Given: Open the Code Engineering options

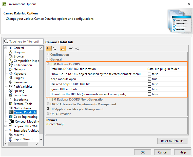Looking at the screenshot, I should [x=25, y=117].
